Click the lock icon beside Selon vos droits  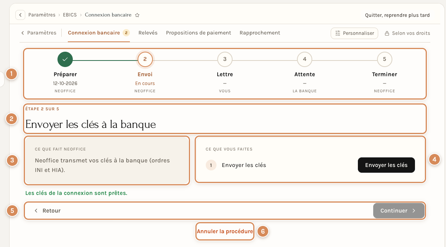387,33
